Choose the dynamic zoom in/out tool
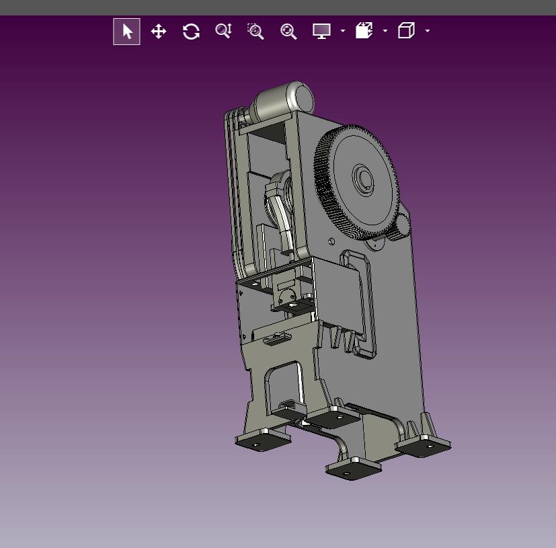This screenshot has height=548, width=556. coord(224,31)
